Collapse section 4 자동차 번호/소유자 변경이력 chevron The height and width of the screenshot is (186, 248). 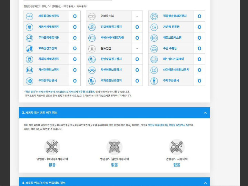point(205,183)
